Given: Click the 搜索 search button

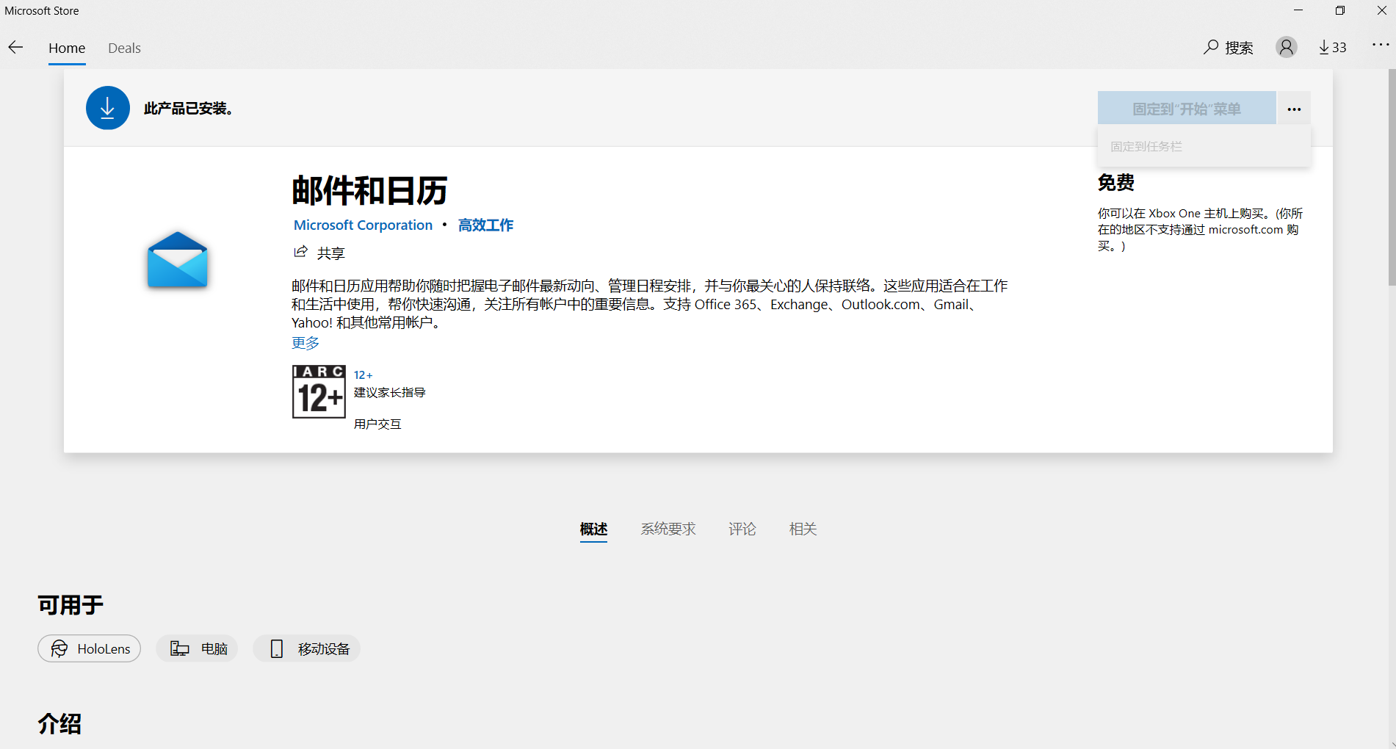Looking at the screenshot, I should point(1229,48).
